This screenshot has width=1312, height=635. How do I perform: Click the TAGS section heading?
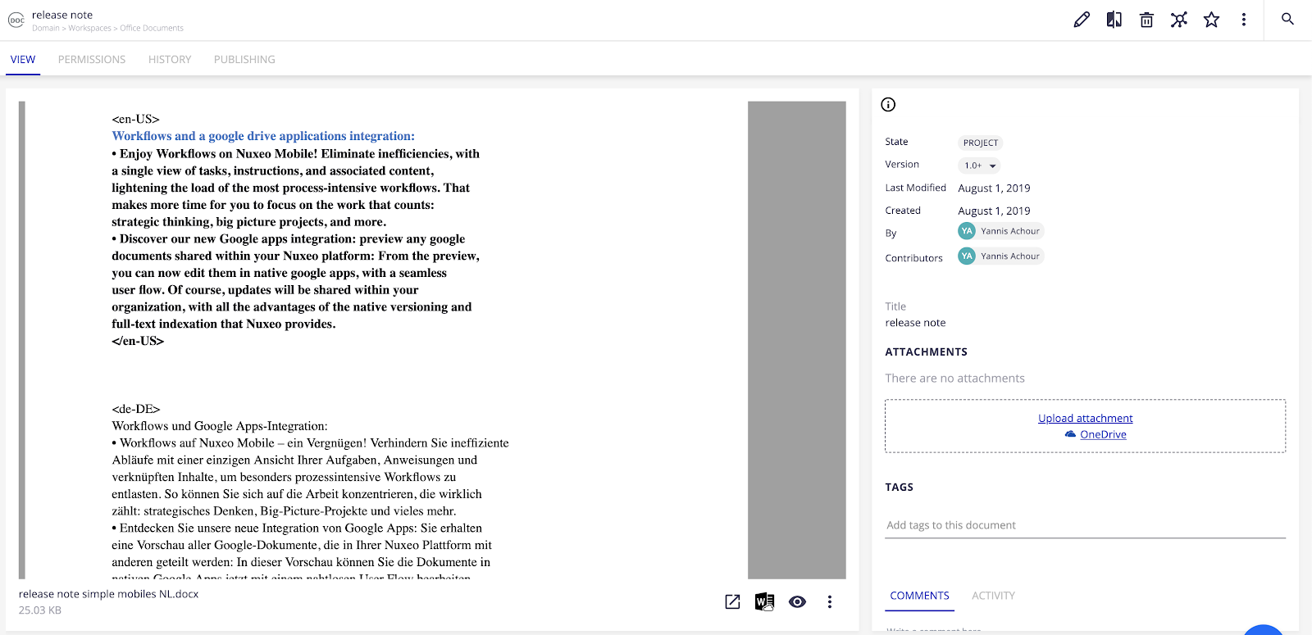pyautogui.click(x=900, y=487)
